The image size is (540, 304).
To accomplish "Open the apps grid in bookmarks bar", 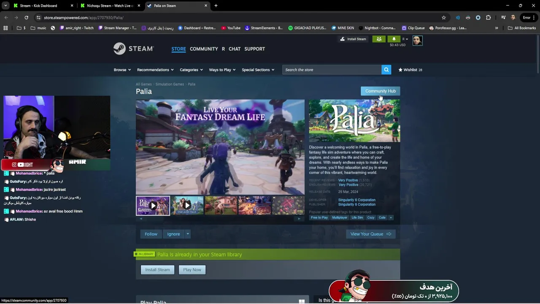I will [x=5, y=28].
